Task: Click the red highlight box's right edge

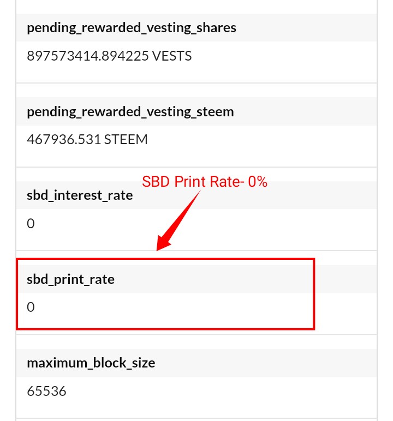Action: click(314, 294)
